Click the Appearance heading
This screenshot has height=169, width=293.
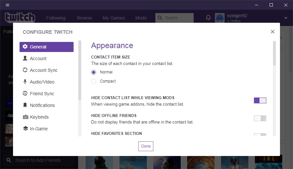[x=112, y=45]
